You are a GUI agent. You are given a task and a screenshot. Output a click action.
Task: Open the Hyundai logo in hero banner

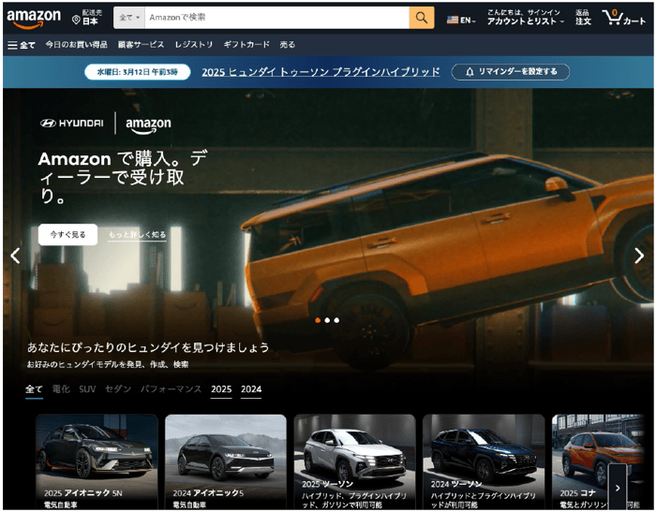click(x=71, y=123)
